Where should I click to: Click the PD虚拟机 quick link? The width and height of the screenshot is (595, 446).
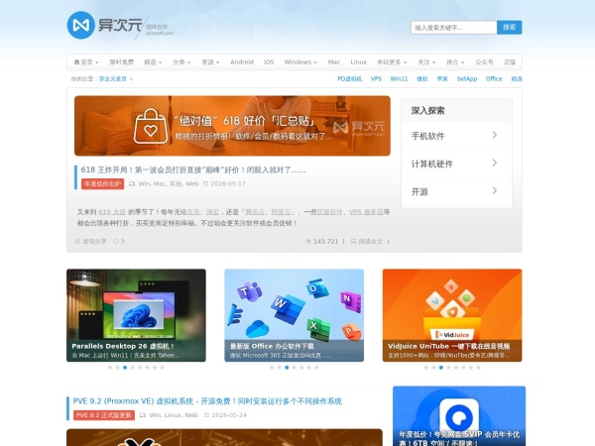(x=349, y=79)
